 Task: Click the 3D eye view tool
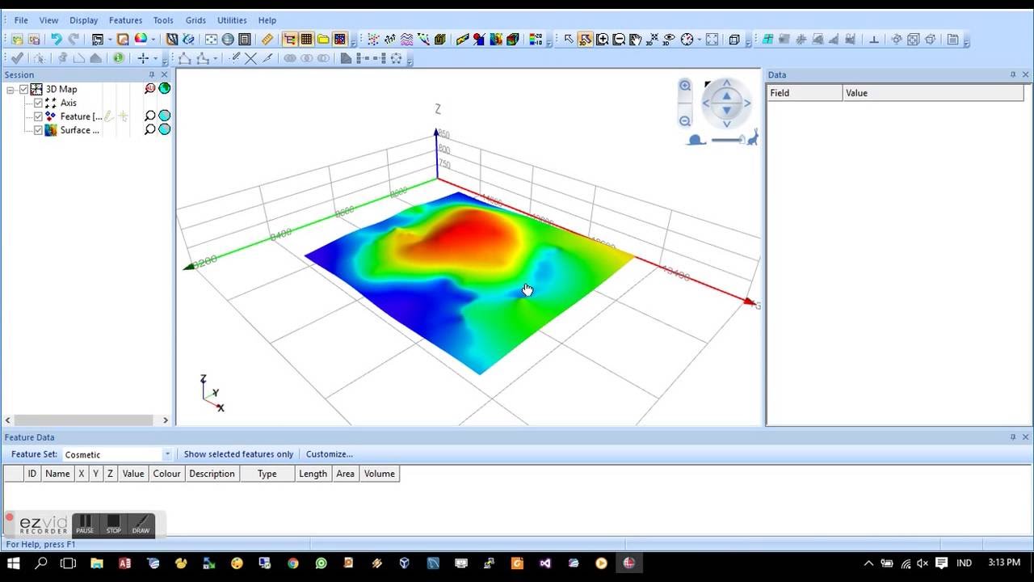[x=670, y=39]
